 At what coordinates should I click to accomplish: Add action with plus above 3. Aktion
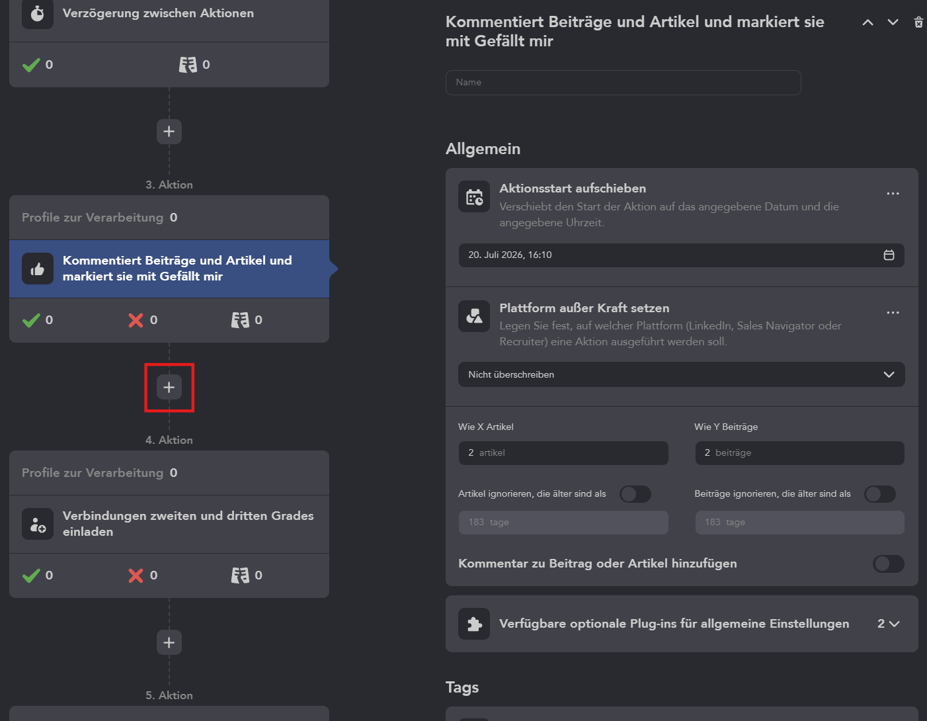click(169, 132)
